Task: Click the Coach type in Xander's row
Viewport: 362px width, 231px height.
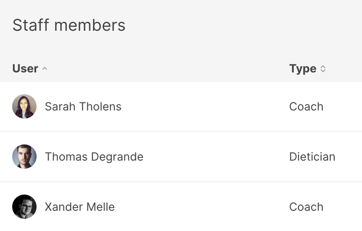Action: click(306, 207)
